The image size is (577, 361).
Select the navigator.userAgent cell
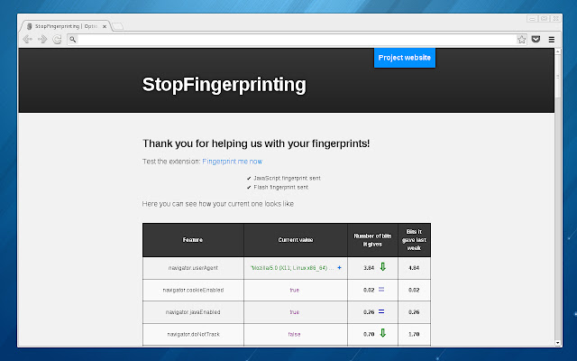coord(193,268)
